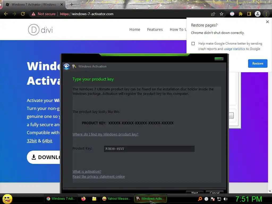Screen dimensions: 272x204
Task: Click the divi logo
Action: tap(40, 30)
